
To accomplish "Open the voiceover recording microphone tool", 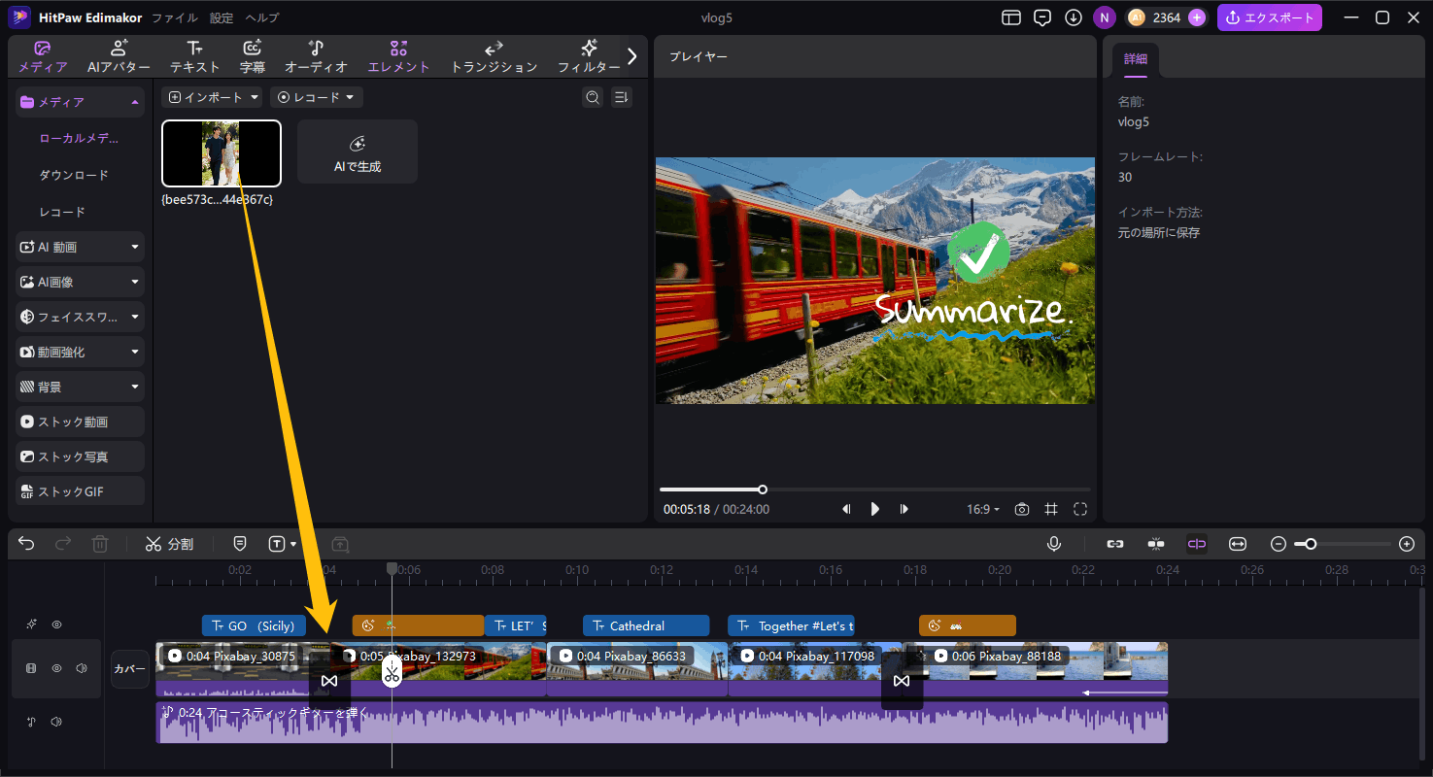I will tap(1054, 544).
